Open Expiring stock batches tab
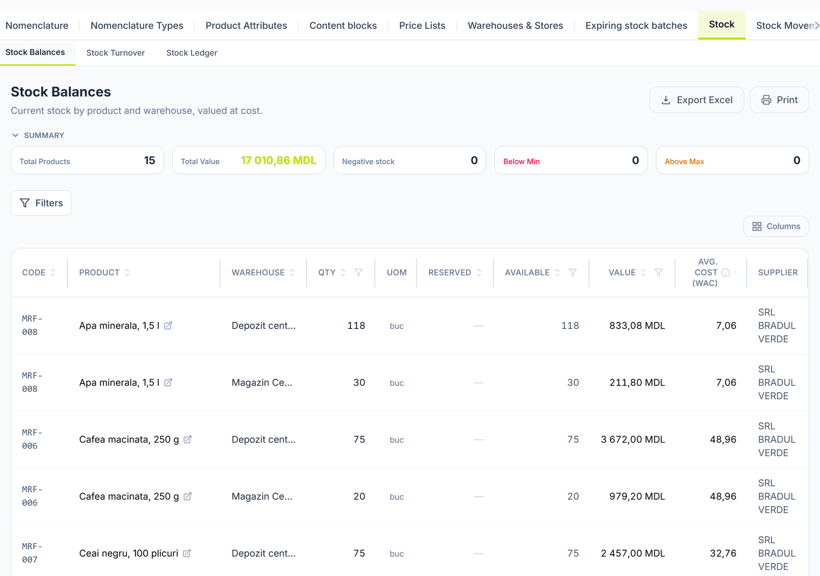Image resolution: width=820 pixels, height=576 pixels. [x=636, y=25]
